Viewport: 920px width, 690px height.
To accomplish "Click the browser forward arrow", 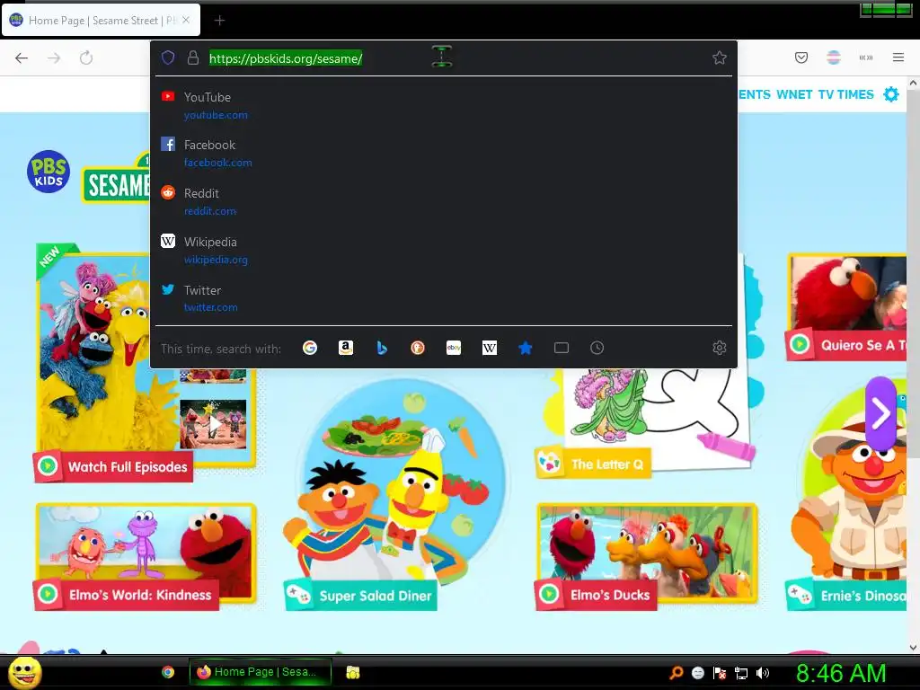I will coord(54,57).
